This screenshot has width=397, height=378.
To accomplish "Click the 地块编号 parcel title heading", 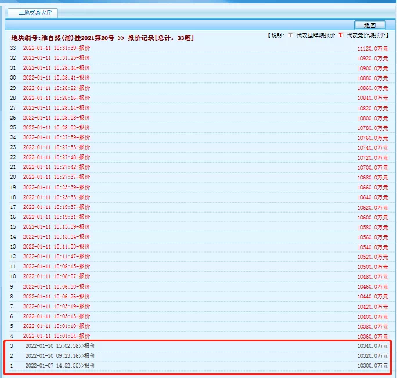I will click(x=102, y=38).
